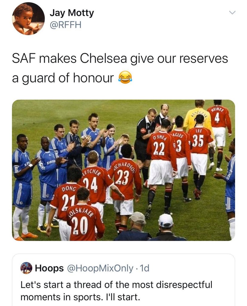The height and width of the screenshot is (306, 247).
Task: Select the text "SAF makes Chelsea give our reserves"
Action: [x=120, y=59]
